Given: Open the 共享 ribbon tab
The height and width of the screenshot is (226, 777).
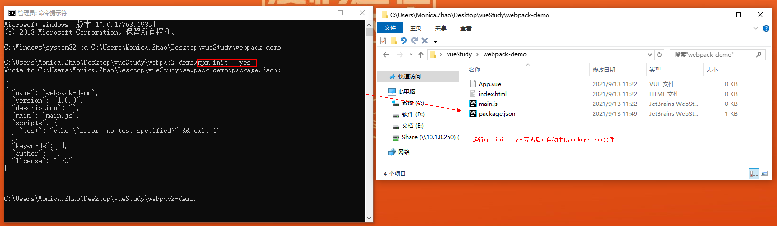Looking at the screenshot, I should point(441,28).
